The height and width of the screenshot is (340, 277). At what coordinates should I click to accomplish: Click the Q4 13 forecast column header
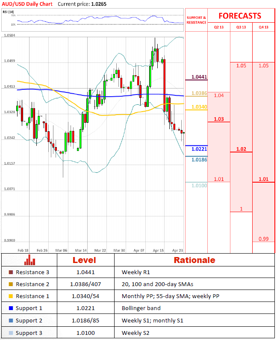tap(264, 27)
